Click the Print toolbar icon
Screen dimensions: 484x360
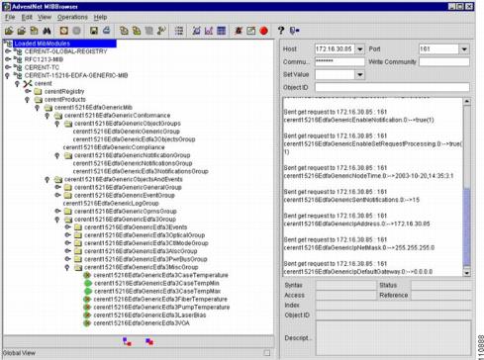(106, 31)
